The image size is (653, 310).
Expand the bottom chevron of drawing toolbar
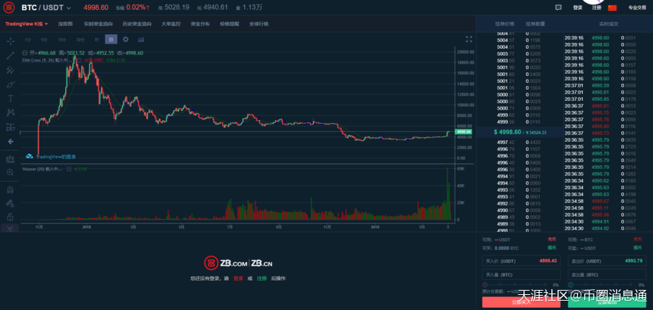point(10,228)
